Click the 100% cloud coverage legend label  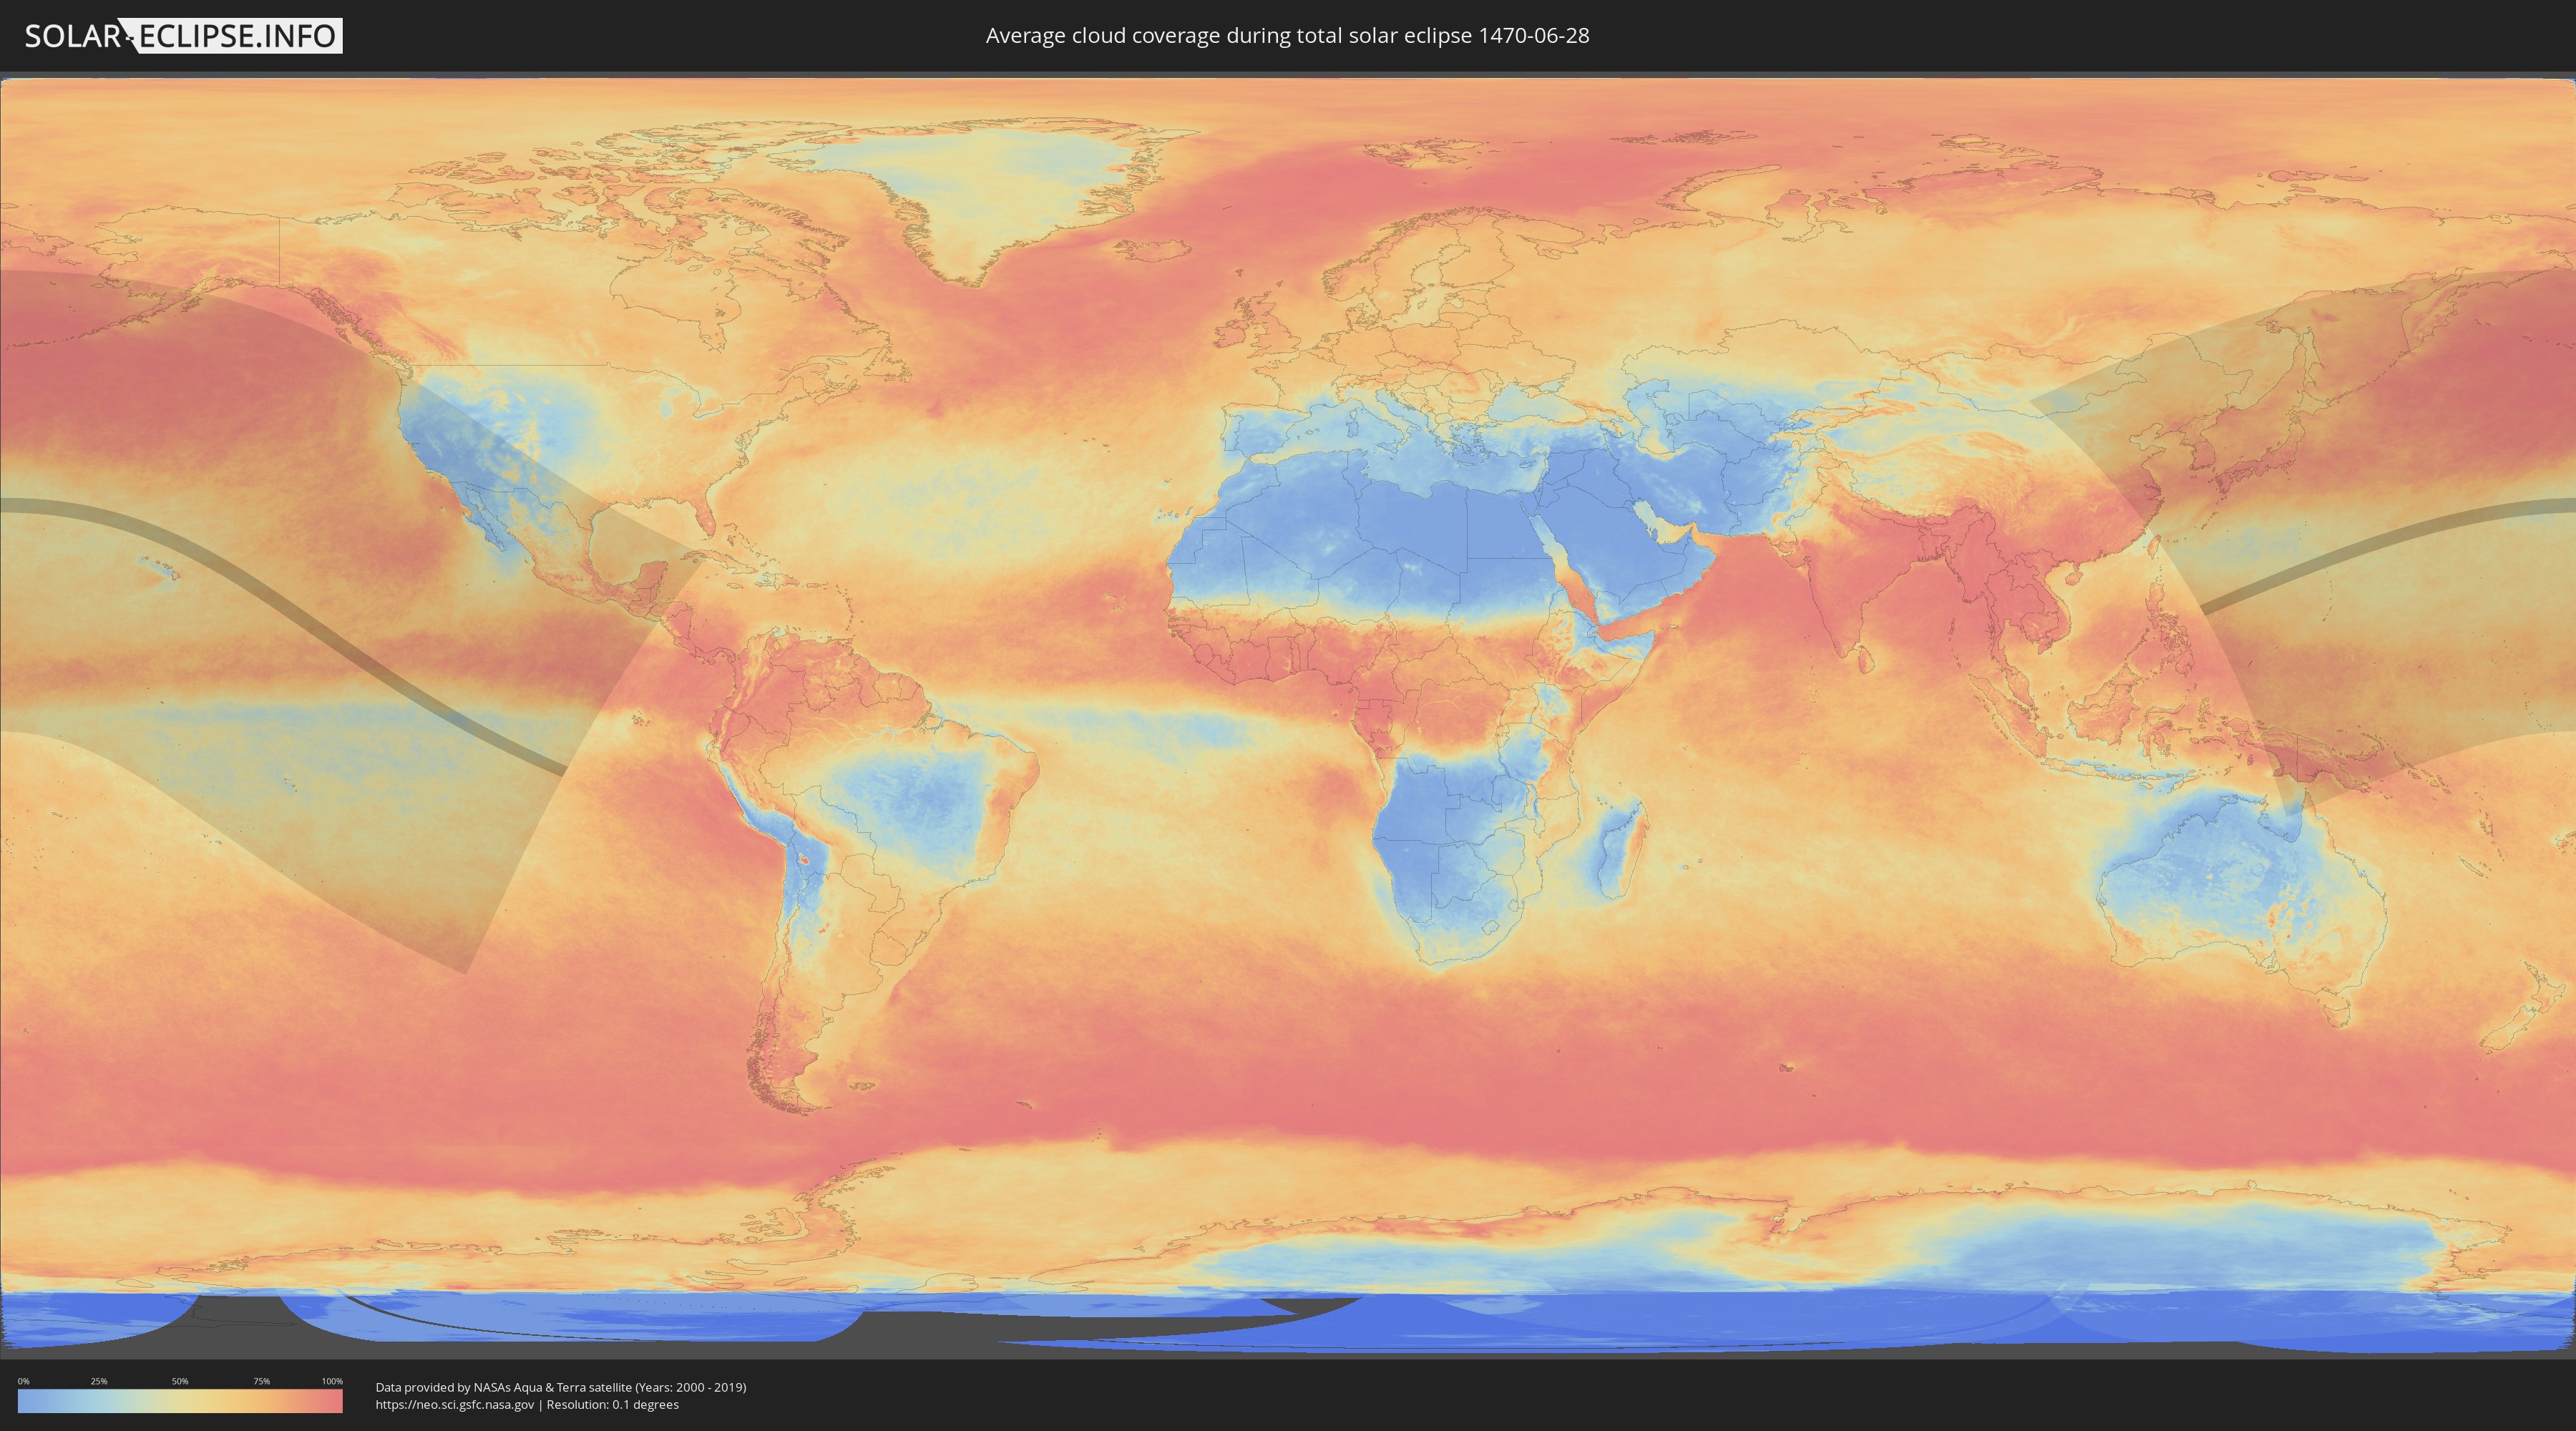coord(332,1381)
